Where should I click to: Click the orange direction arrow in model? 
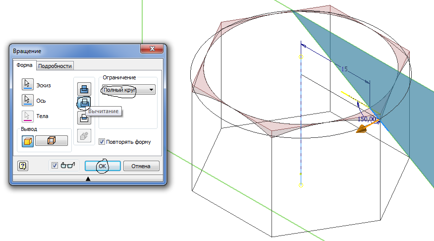(366, 128)
